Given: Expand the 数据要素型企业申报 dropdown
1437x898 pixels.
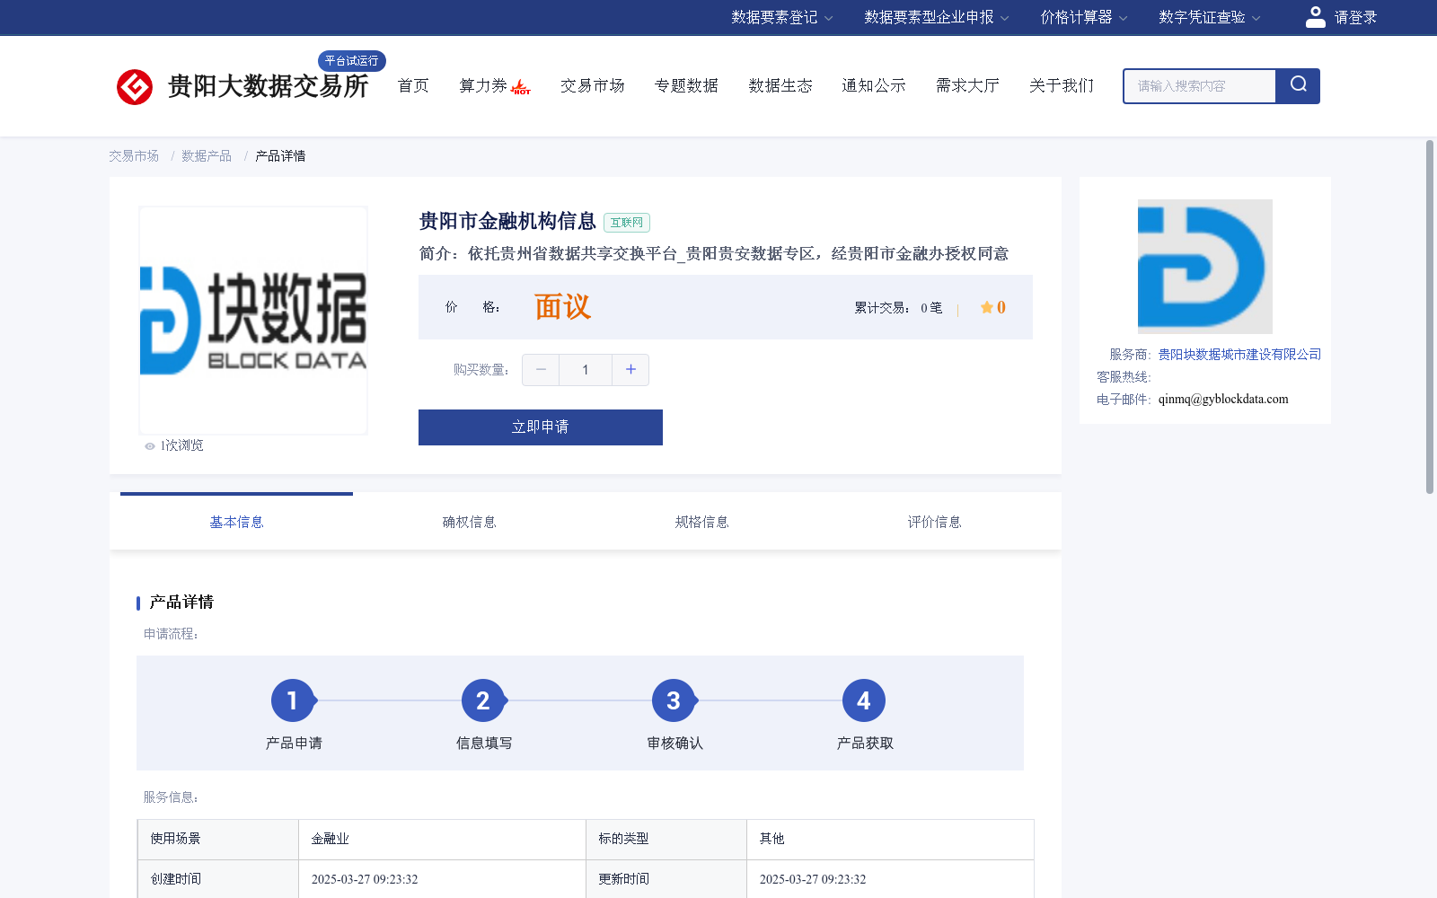Looking at the screenshot, I should 937,17.
